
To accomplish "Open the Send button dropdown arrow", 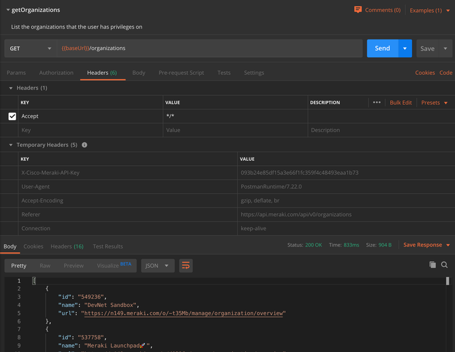I will click(405, 48).
